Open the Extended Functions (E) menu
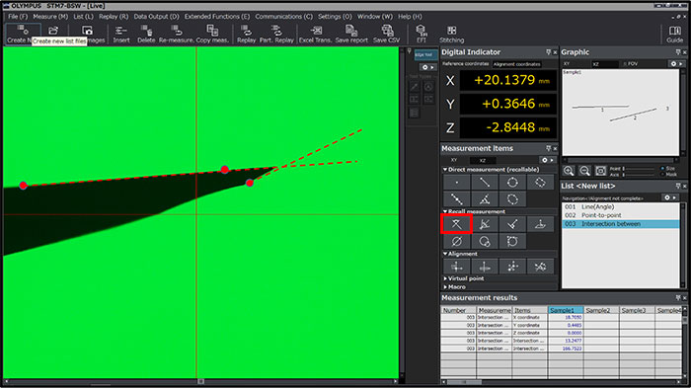691x388 pixels. [x=217, y=17]
